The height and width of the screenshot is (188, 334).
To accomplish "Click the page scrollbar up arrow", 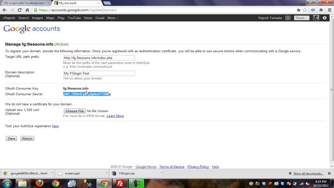I will tap(332, 16).
